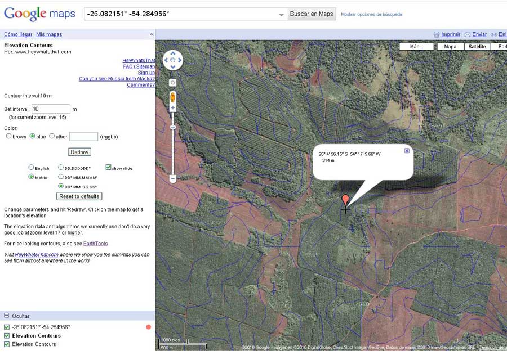
Task: Click the Imprimir printer icon
Action: [437, 34]
